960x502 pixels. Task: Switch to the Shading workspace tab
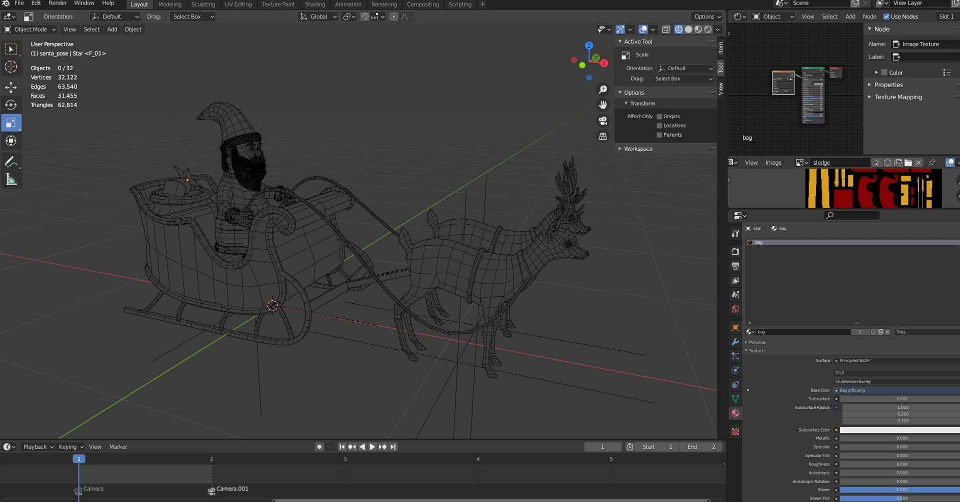(x=315, y=5)
